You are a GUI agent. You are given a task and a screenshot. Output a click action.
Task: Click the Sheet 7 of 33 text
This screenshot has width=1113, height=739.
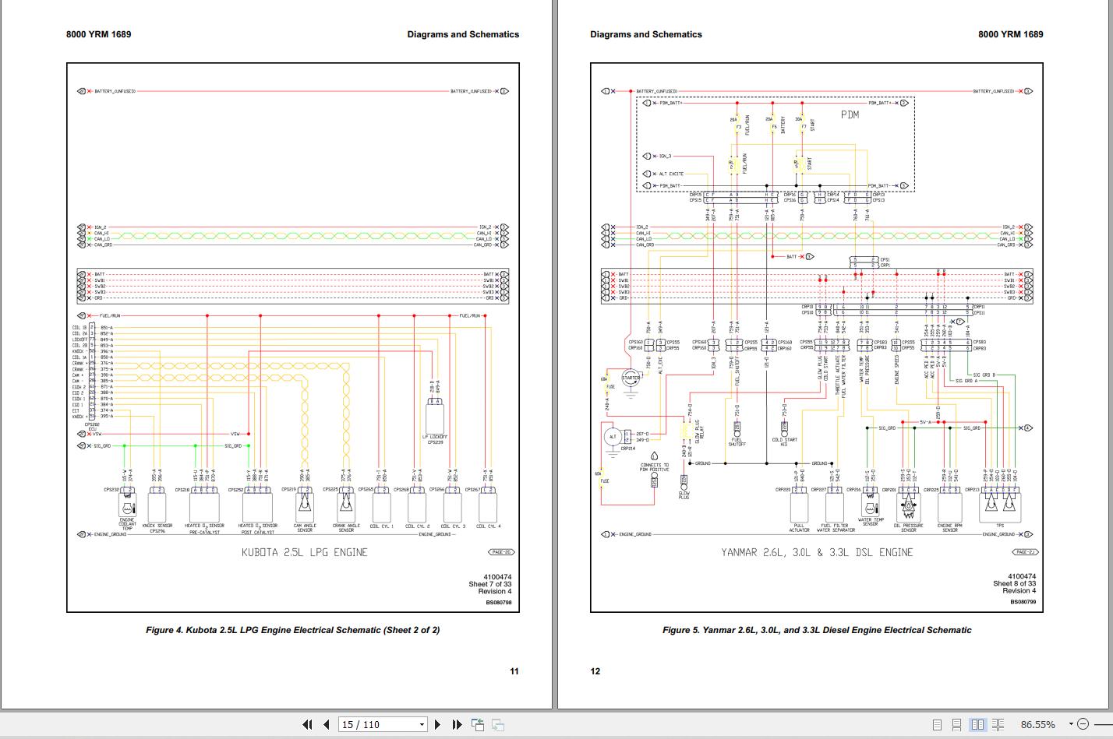click(490, 584)
